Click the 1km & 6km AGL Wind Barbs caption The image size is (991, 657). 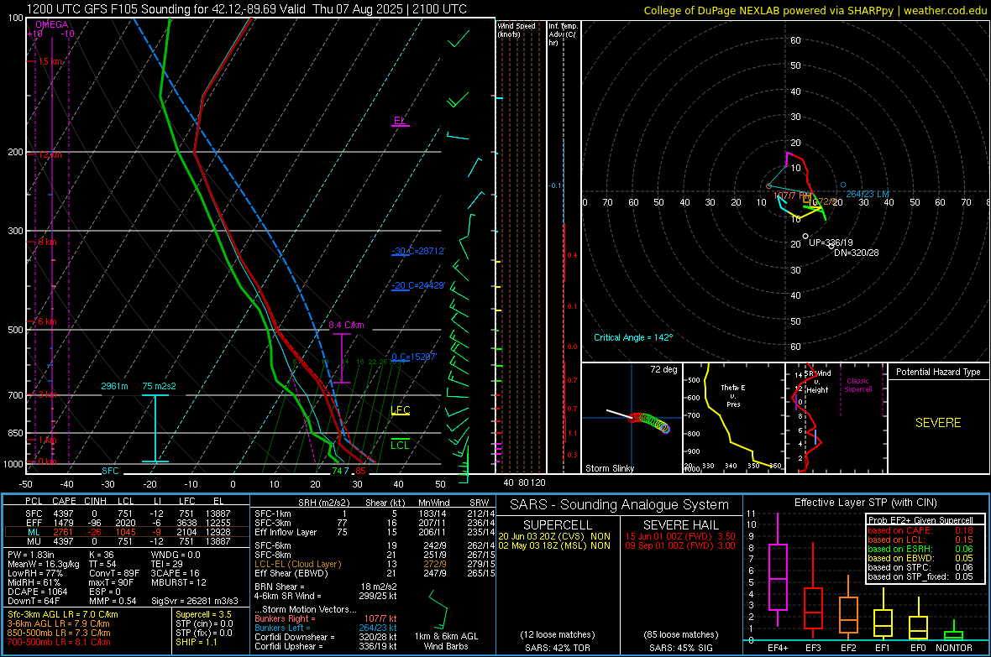(x=446, y=641)
